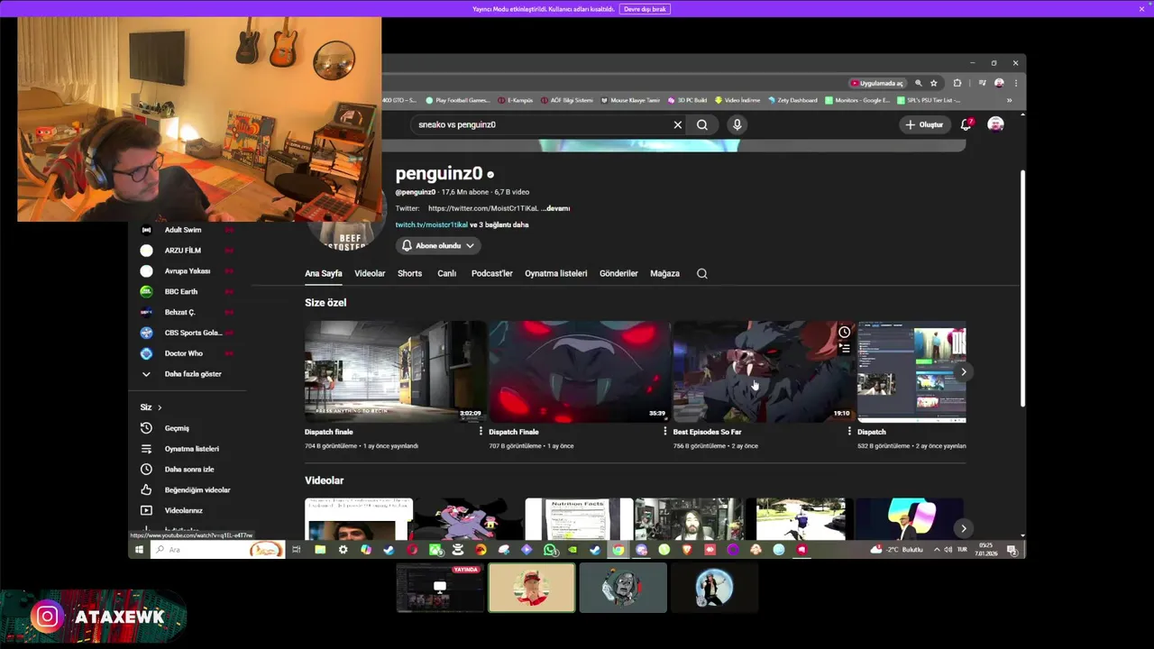
Task: Show more bookmarks chevron
Action: point(1009,100)
